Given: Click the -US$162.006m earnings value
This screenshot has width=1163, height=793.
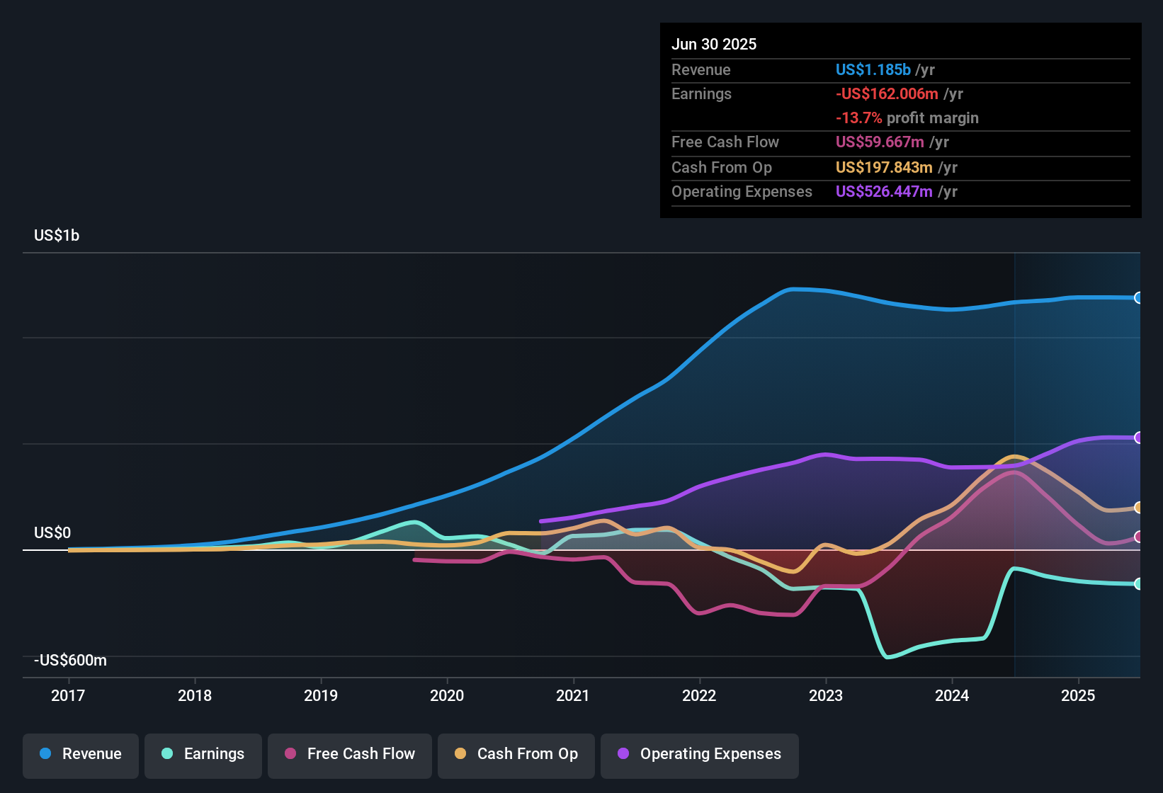Looking at the screenshot, I should [887, 94].
